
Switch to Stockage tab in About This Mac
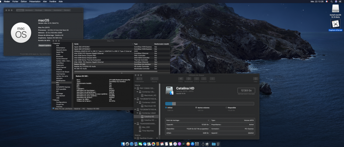pyautogui.click(x=39, y=10)
